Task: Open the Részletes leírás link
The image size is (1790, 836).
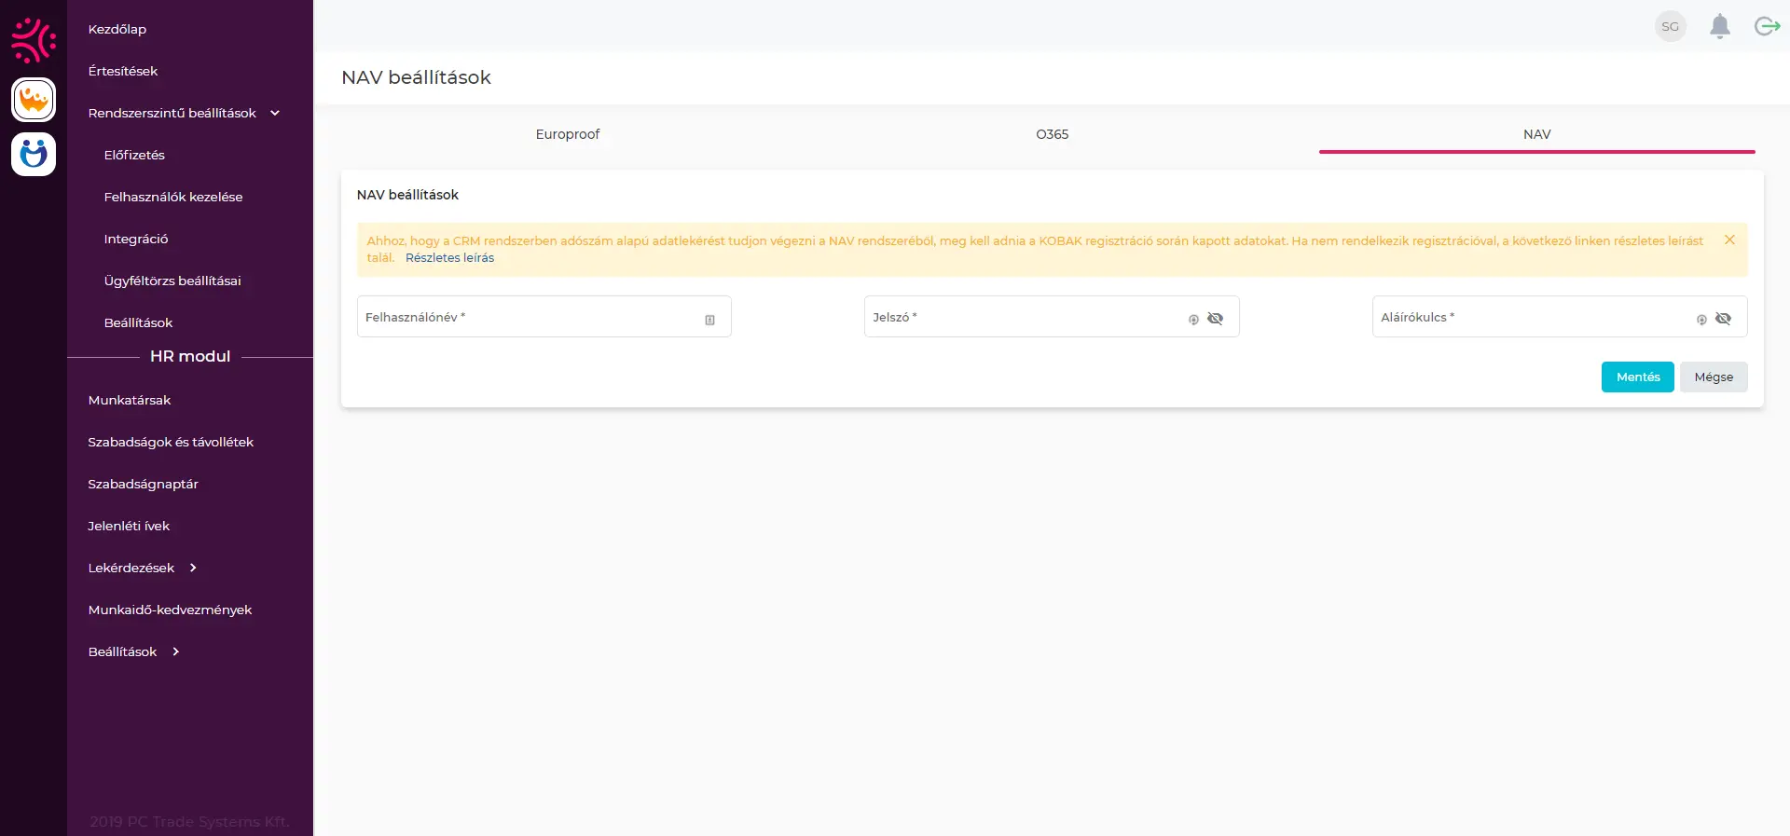Action: [449, 258]
